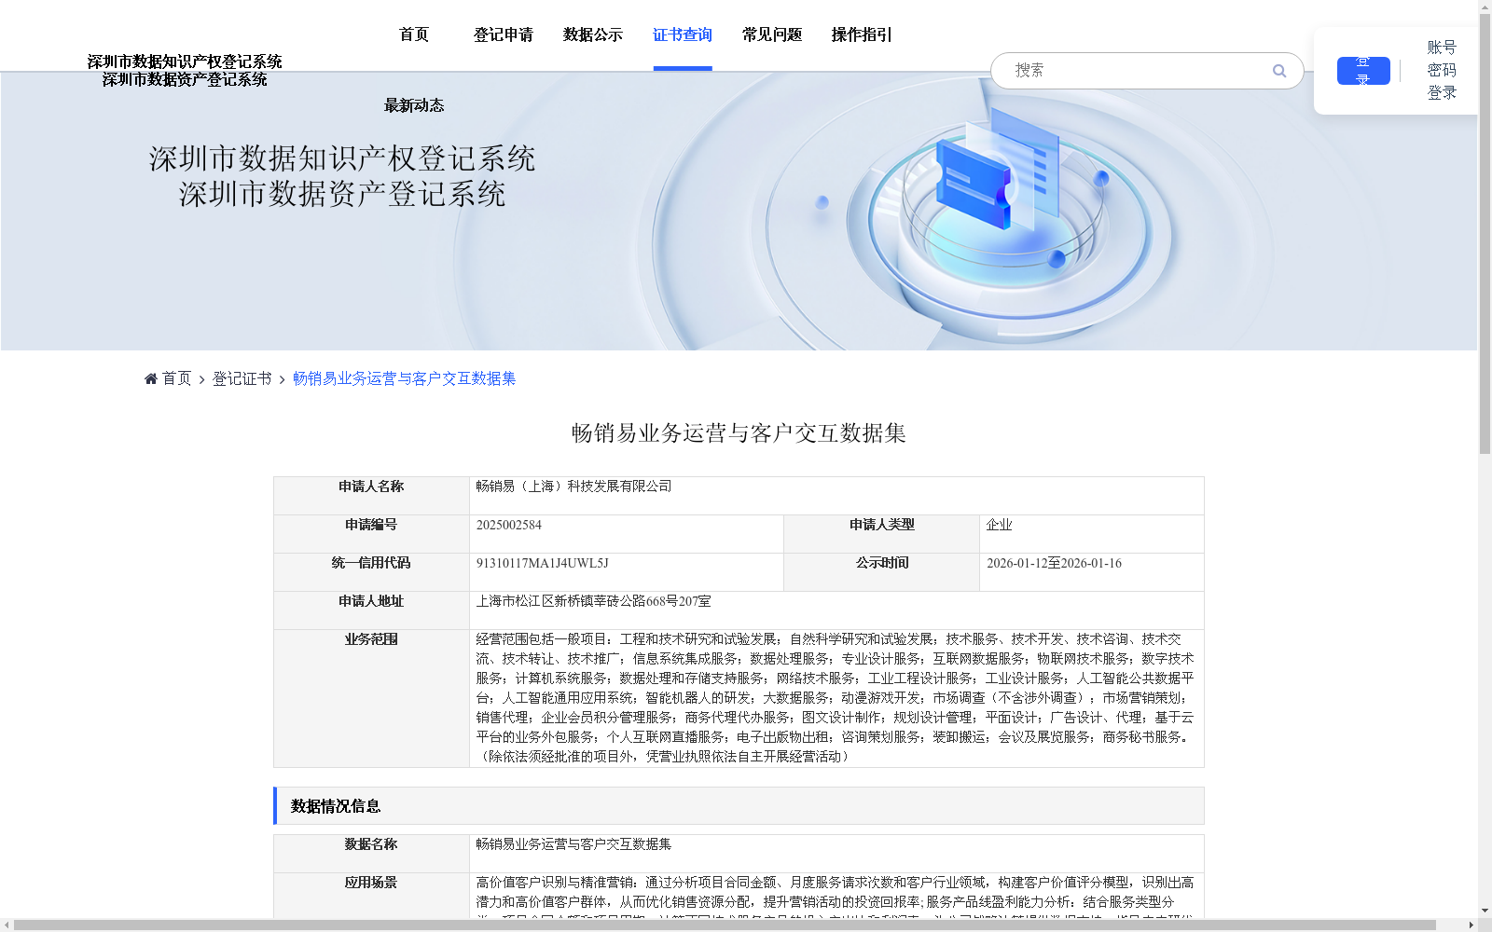The width and height of the screenshot is (1492, 932).
Task: Click the scrollbar up arrow
Action: pyautogui.click(x=1485, y=7)
